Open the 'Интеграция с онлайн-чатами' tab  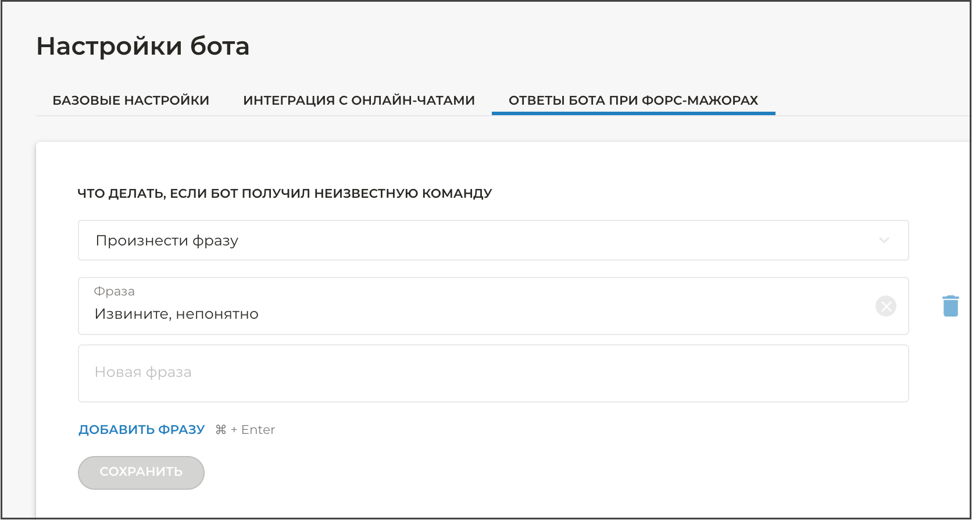pyautogui.click(x=359, y=100)
